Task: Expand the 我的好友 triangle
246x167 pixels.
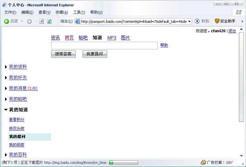Action: [6, 77]
